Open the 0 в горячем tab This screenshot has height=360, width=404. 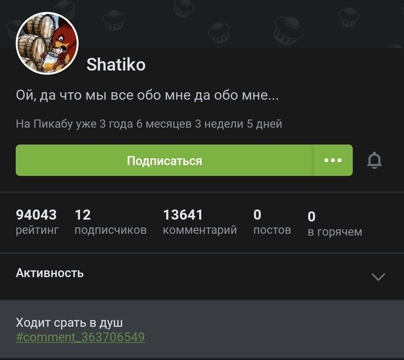coord(335,223)
